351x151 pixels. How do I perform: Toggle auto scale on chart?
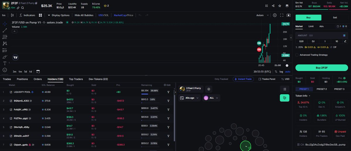tap(288, 71)
